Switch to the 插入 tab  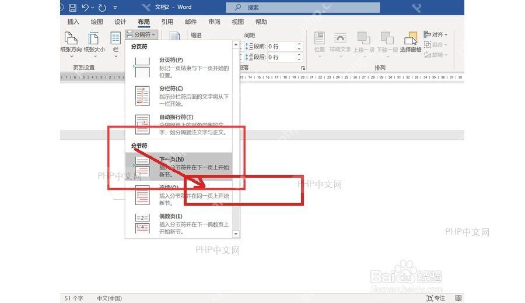pos(73,22)
